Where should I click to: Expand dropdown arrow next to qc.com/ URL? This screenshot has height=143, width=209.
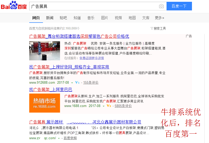(x=59, y=138)
